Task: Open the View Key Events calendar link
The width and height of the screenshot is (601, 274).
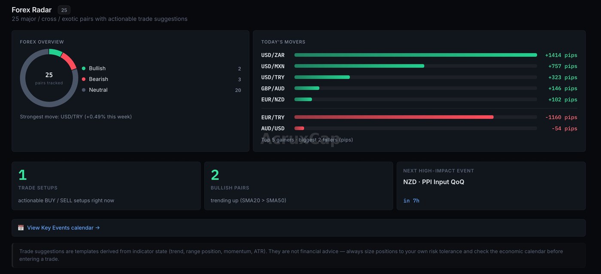Action: (64, 228)
